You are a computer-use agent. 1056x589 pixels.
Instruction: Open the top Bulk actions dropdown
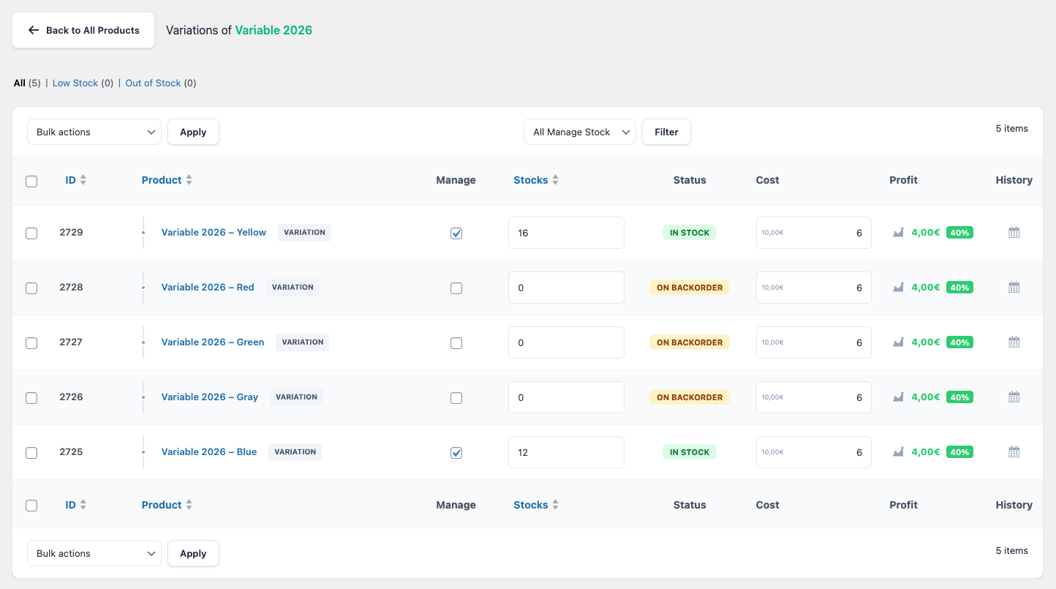[94, 132]
